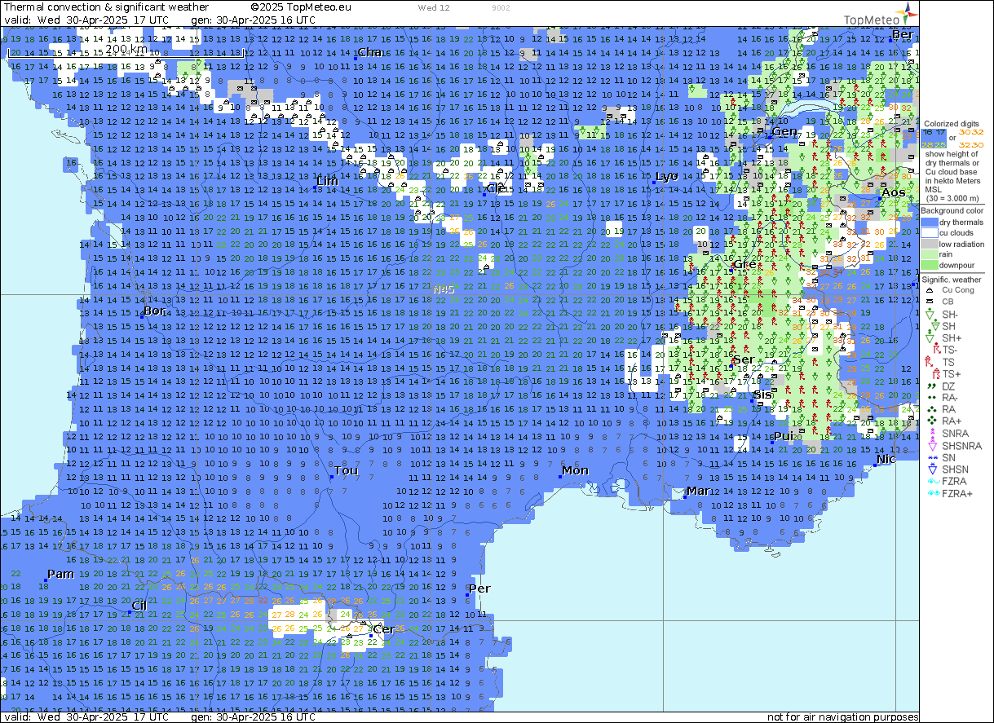Click the N45 latitude label on map
Viewport: 994px width, 723px height.
(x=444, y=289)
